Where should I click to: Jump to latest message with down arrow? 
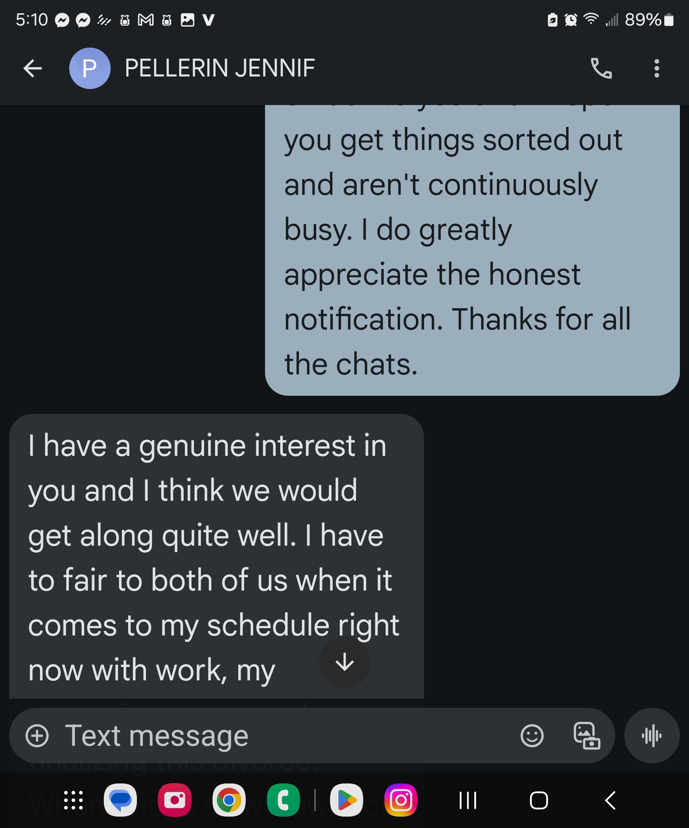click(345, 662)
